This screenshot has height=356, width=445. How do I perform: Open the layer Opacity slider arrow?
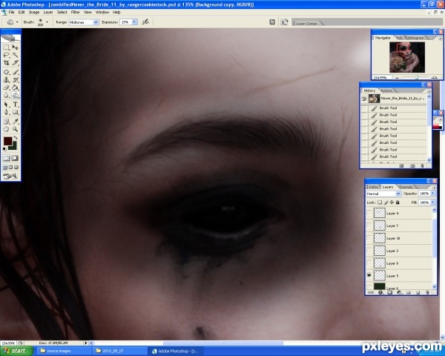(433, 194)
